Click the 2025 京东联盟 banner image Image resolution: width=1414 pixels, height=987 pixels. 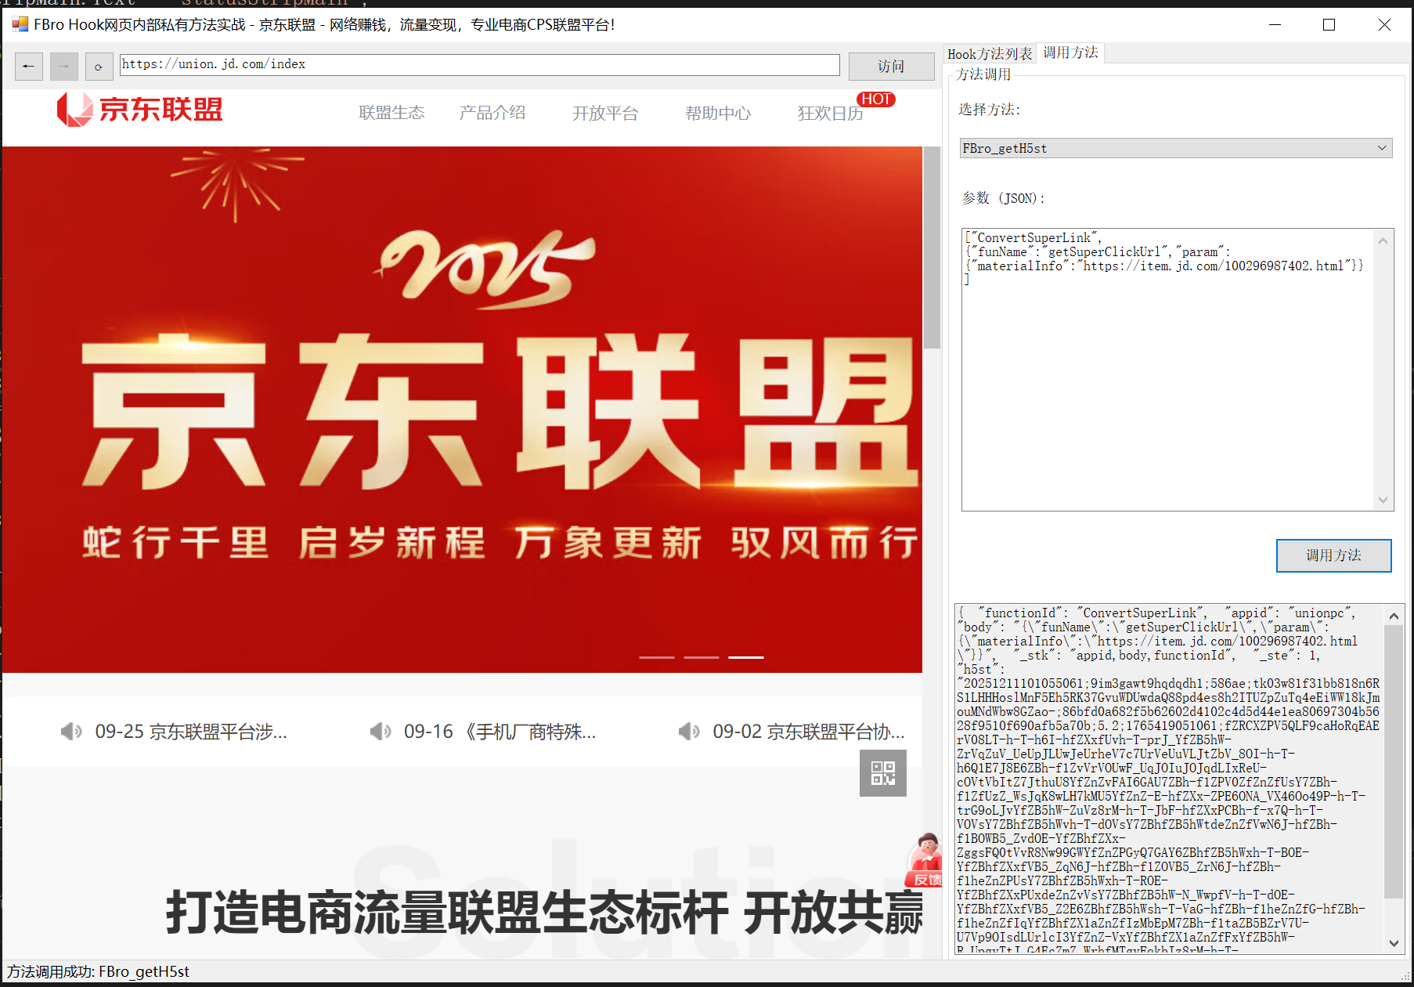point(462,410)
